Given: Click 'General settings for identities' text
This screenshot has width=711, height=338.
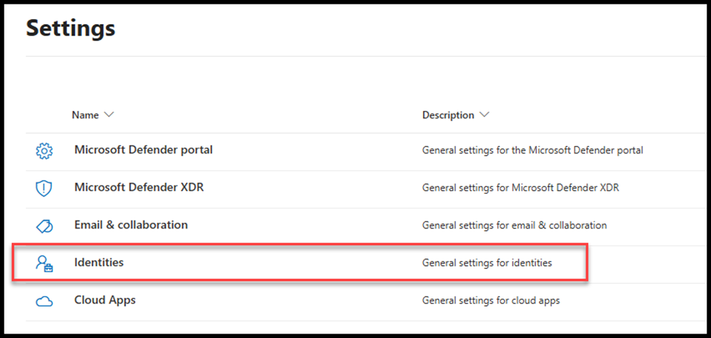Looking at the screenshot, I should point(486,263).
